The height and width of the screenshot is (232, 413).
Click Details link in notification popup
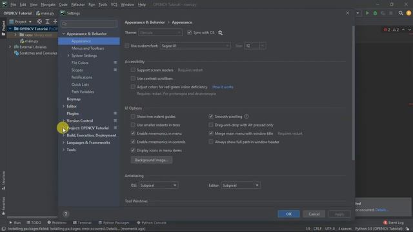[x=382, y=210]
